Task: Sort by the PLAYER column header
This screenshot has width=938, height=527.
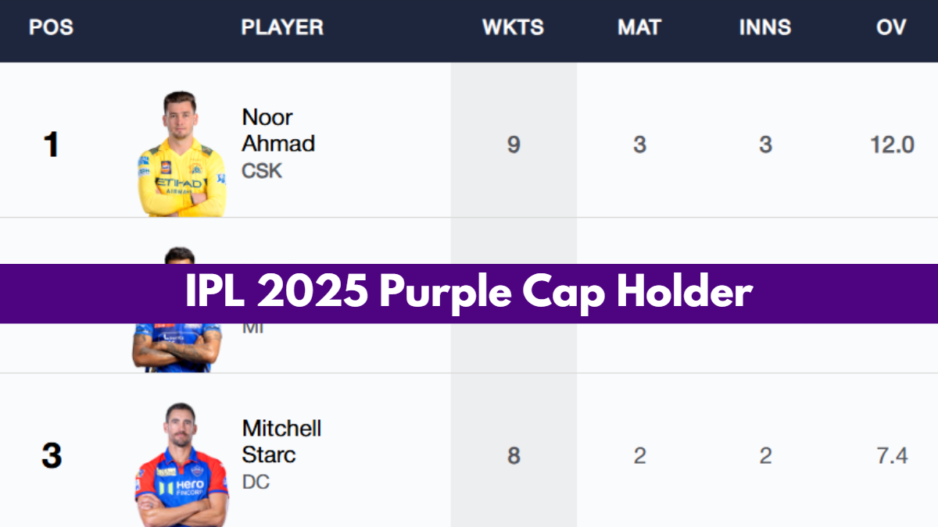Action: (x=282, y=27)
